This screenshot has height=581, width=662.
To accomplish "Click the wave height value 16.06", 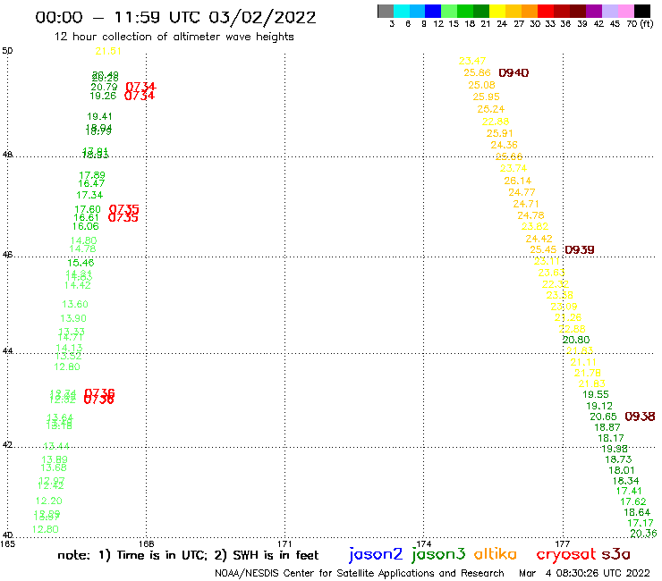I will pyautogui.click(x=85, y=226).
